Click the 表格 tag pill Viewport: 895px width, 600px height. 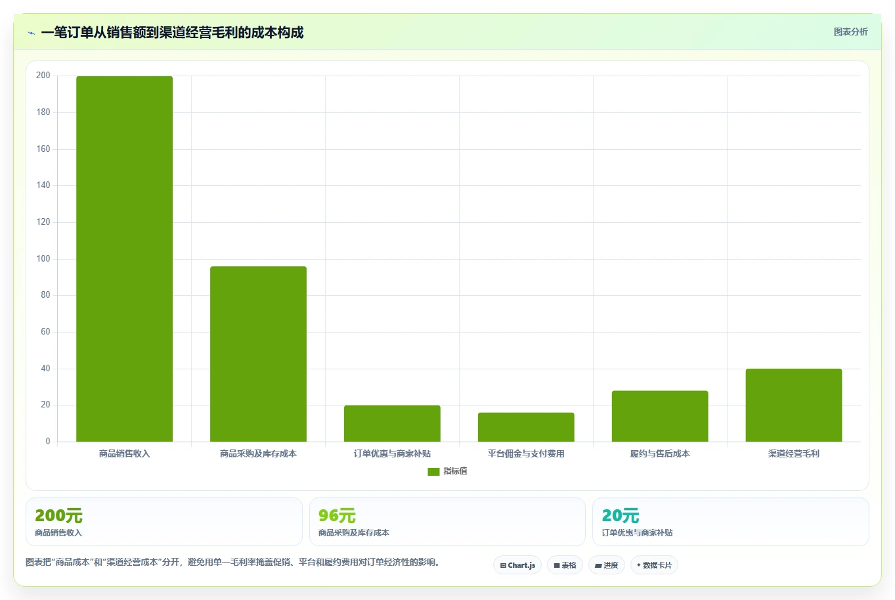[565, 565]
